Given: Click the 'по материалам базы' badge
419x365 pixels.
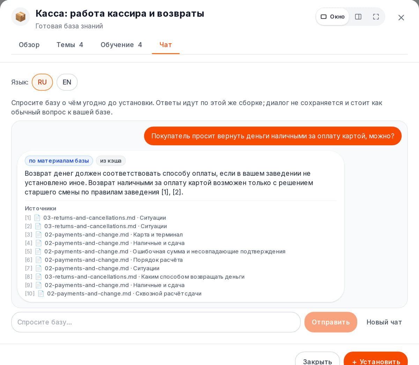Looking at the screenshot, I should [x=59, y=161].
